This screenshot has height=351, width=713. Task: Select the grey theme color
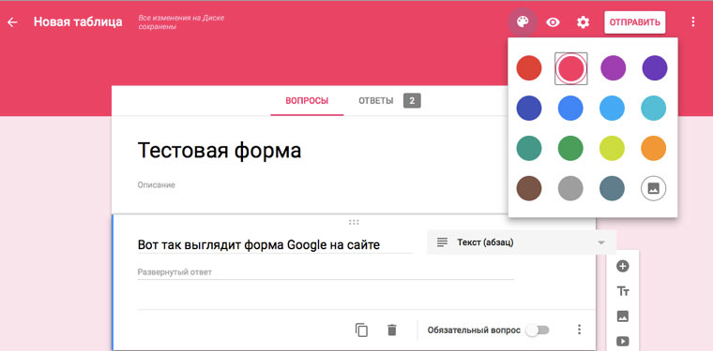570,188
